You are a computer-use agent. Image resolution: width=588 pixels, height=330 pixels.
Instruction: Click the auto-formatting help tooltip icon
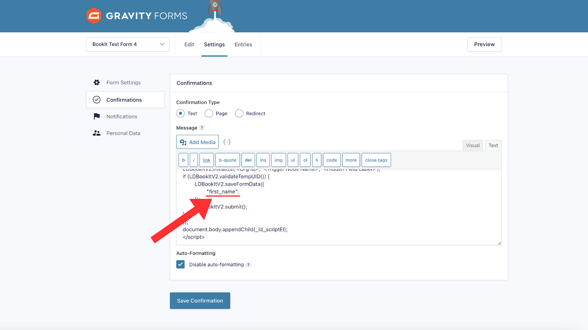[x=248, y=265]
